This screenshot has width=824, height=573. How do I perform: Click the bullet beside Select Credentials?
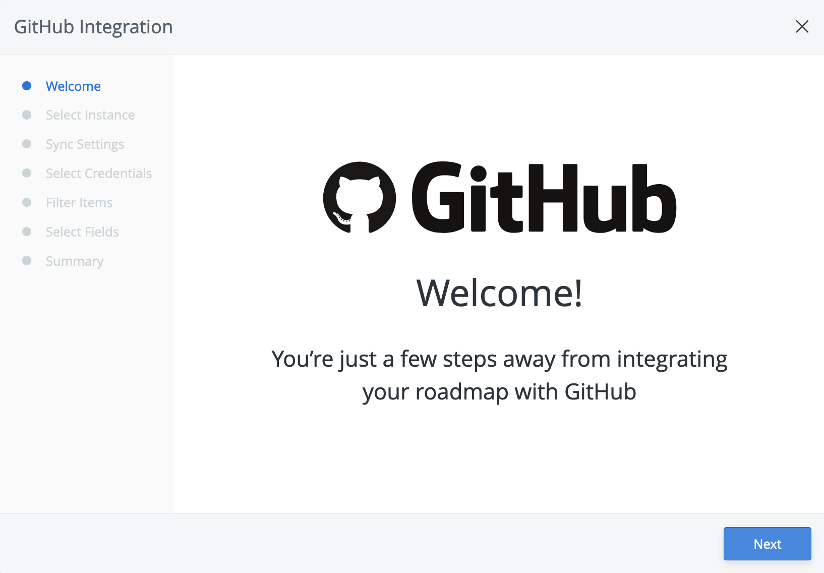27,174
